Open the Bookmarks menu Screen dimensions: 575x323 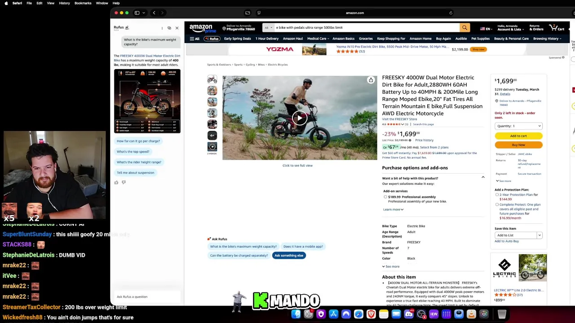[x=83, y=3]
